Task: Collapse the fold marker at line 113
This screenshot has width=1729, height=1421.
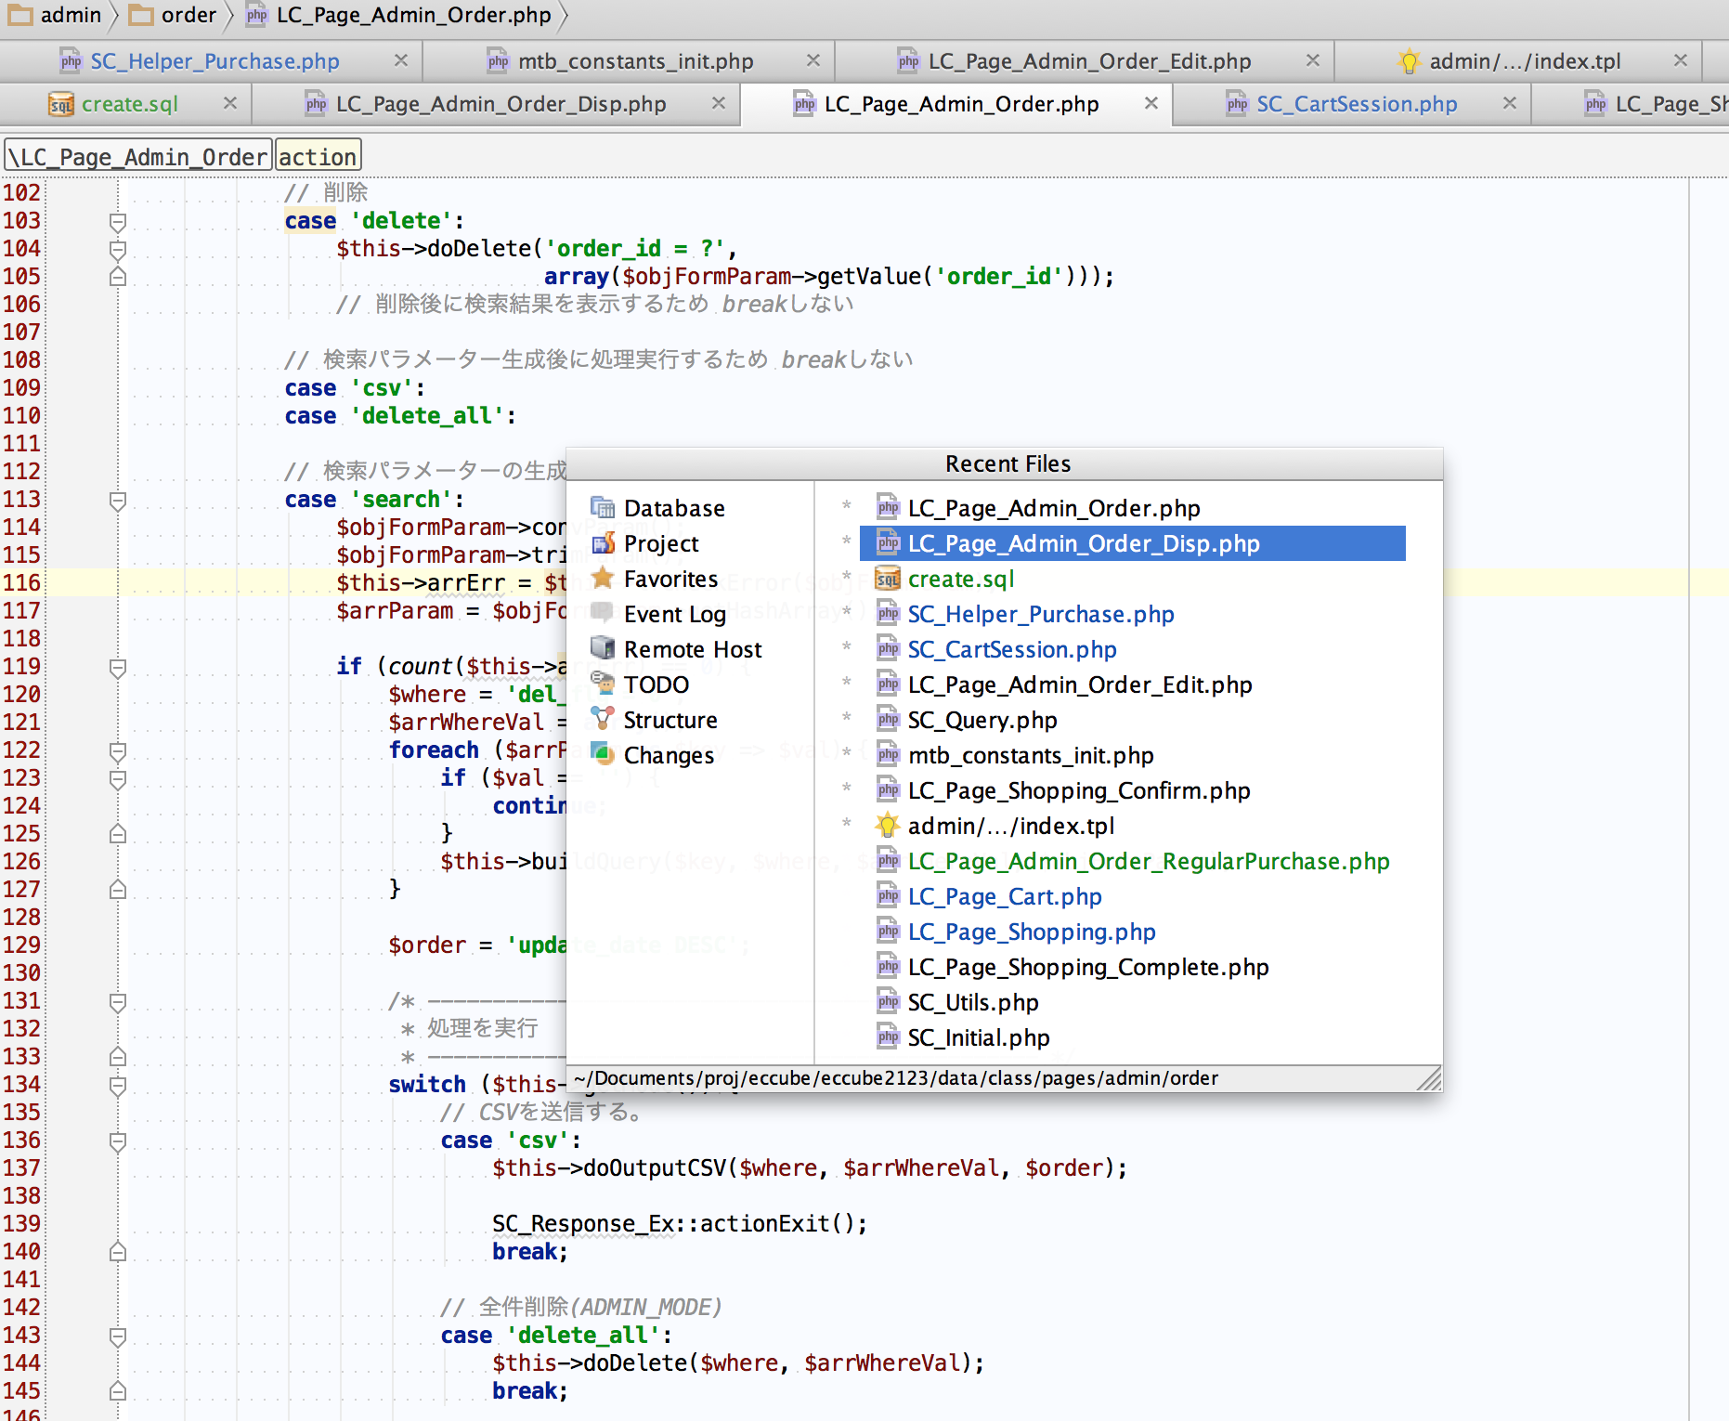Action: pyautogui.click(x=118, y=501)
